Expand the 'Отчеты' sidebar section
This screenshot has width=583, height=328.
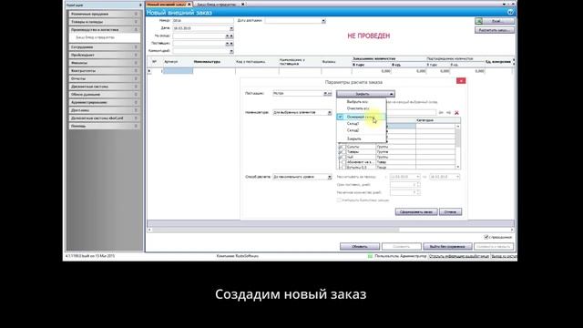(x=104, y=78)
